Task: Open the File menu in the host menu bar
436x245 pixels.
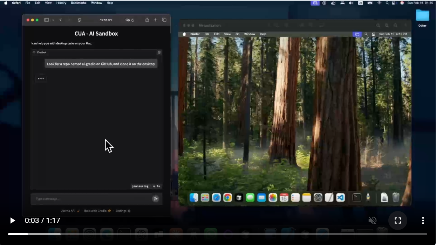Action: tap(28, 3)
